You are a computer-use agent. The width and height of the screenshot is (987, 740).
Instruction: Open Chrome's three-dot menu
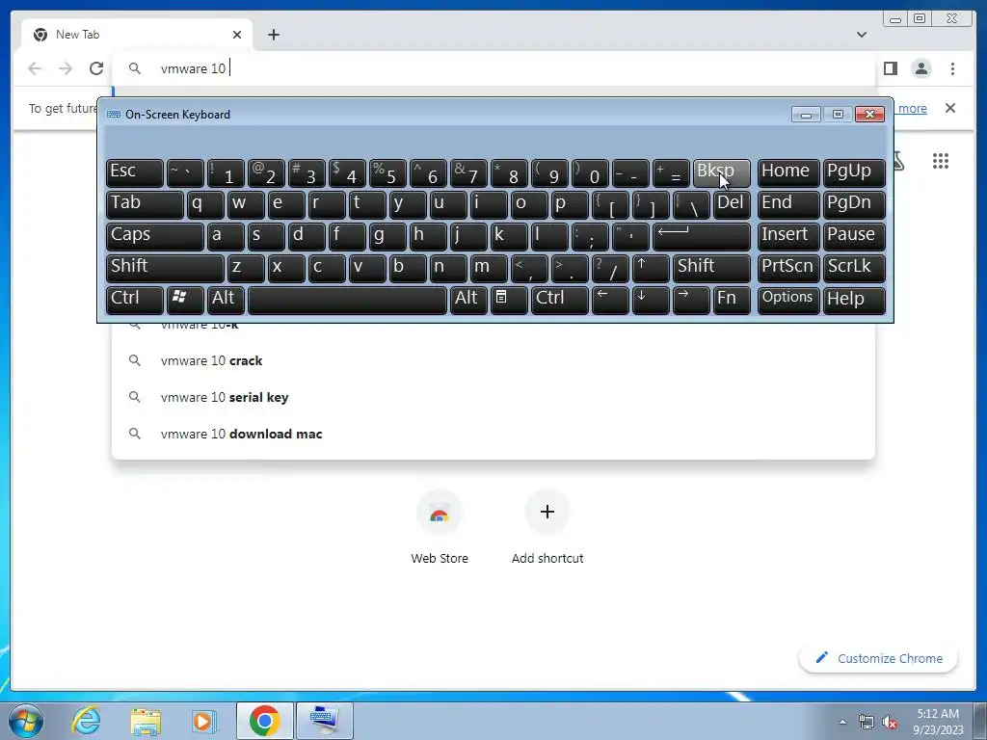point(952,68)
